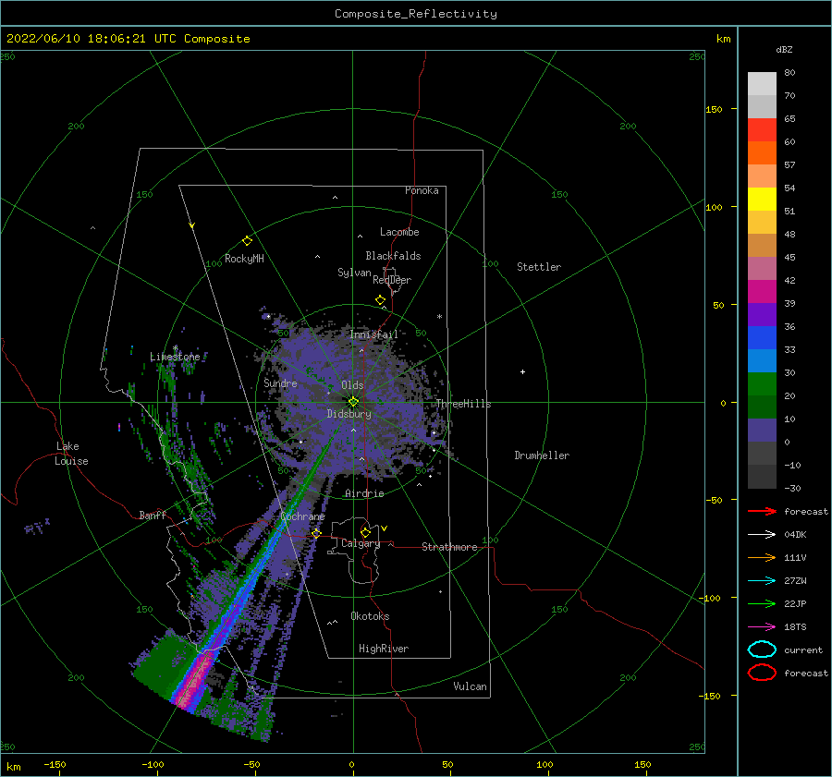
Task: Pick the magenta 39-42 dBZ swatch
Action: pos(762,291)
